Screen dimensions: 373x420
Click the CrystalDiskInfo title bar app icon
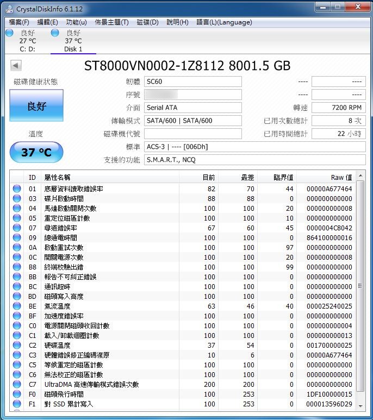tap(9, 9)
